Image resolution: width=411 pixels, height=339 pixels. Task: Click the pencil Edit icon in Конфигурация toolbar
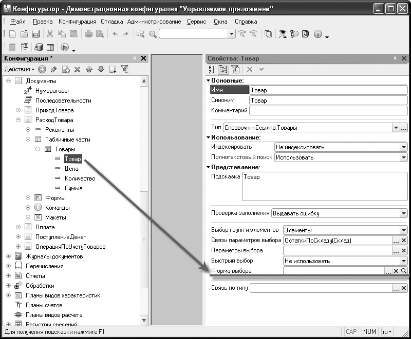[x=54, y=69]
